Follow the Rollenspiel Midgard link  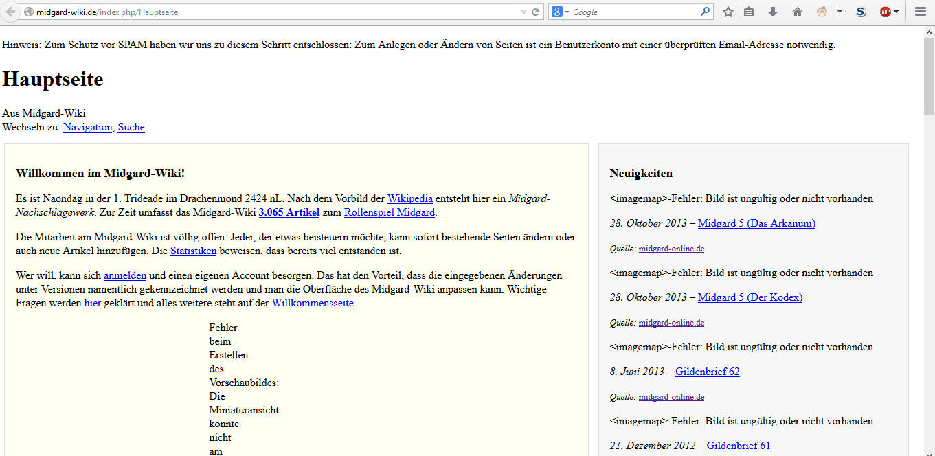pos(390,212)
